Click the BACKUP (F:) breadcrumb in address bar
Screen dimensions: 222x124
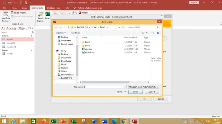tap(82, 27)
